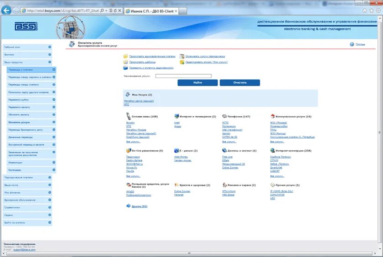Viewport: 383px width, 257px height.
Task: Select Перевести рубли menu item
Action: (x=31, y=100)
